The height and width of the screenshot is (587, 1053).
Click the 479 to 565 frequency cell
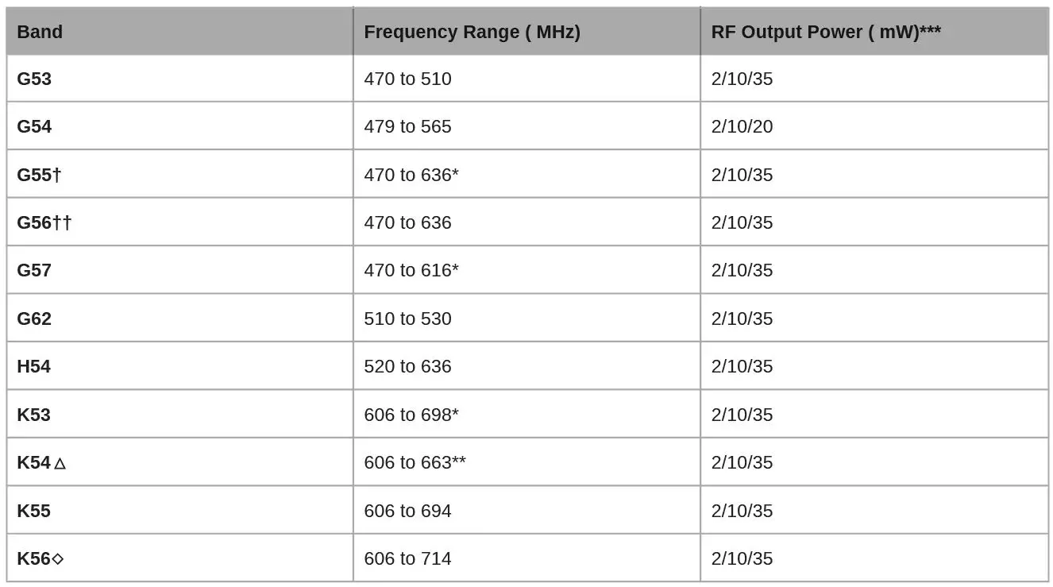click(x=407, y=126)
